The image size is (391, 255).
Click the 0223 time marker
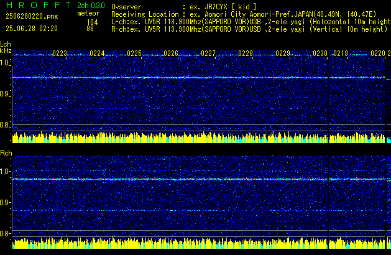60,53
